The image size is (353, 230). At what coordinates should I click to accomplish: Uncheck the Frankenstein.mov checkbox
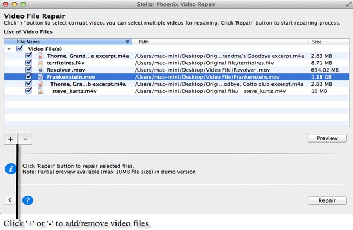(x=28, y=76)
